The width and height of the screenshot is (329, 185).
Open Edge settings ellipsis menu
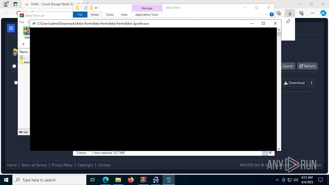tap(313, 13)
